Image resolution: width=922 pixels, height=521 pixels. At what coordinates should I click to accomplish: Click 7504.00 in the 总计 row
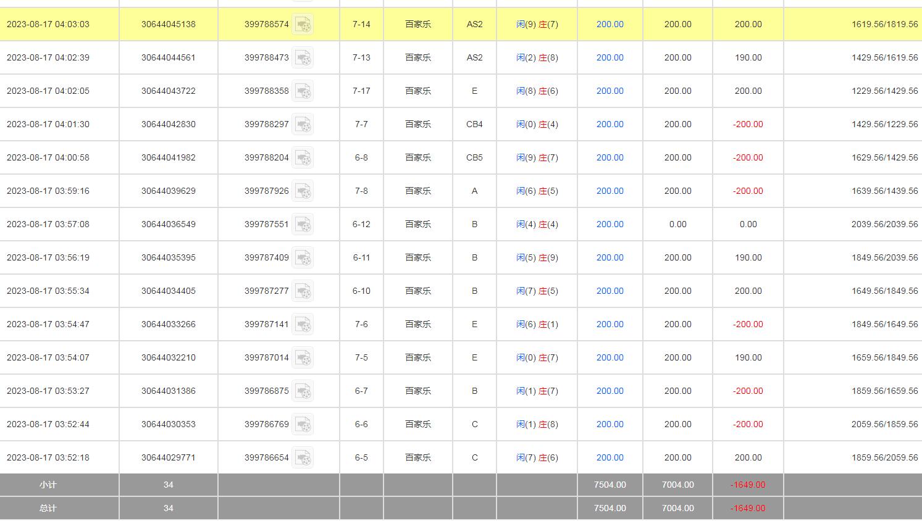click(x=610, y=508)
